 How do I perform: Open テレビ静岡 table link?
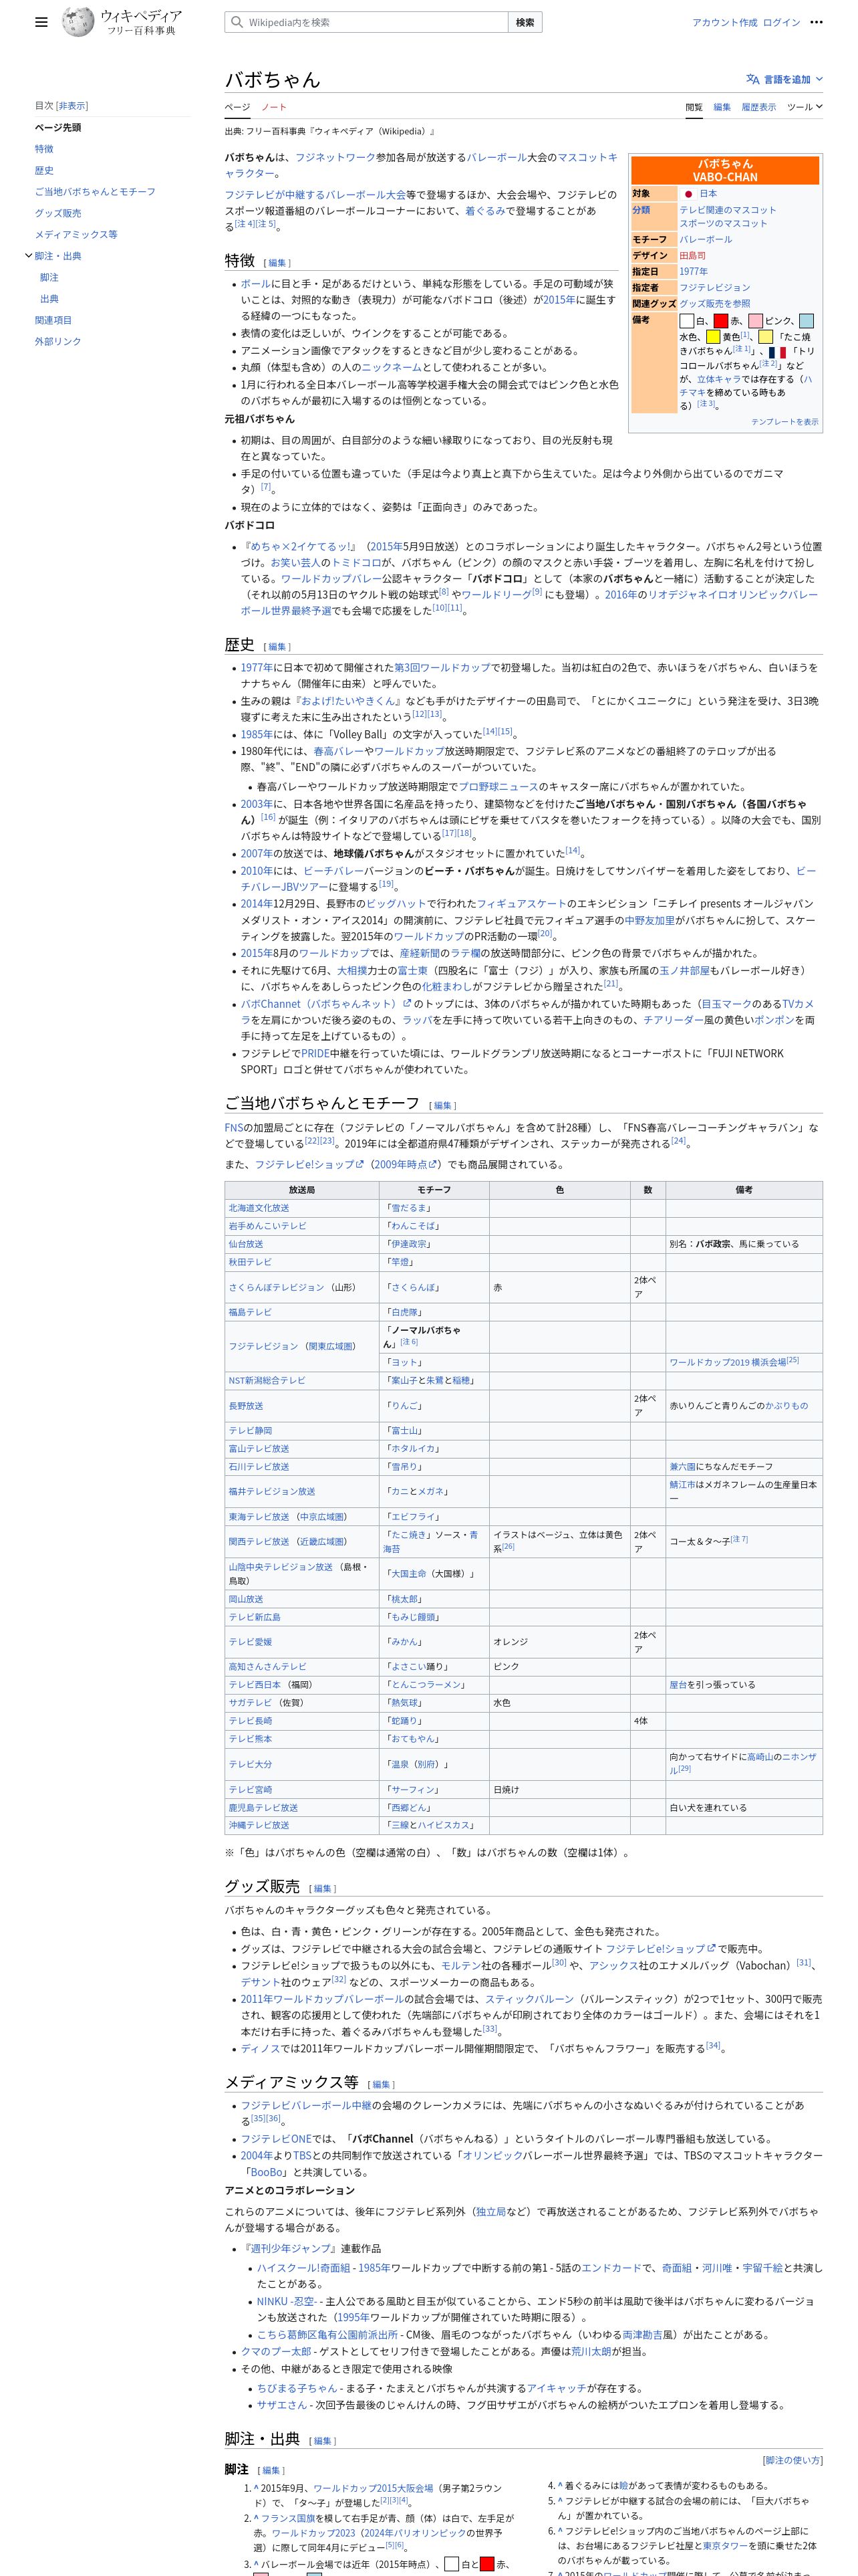[250, 1430]
